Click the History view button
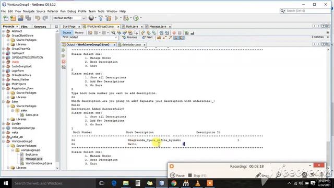The width and height of the screenshot is (334, 188). click(79, 32)
